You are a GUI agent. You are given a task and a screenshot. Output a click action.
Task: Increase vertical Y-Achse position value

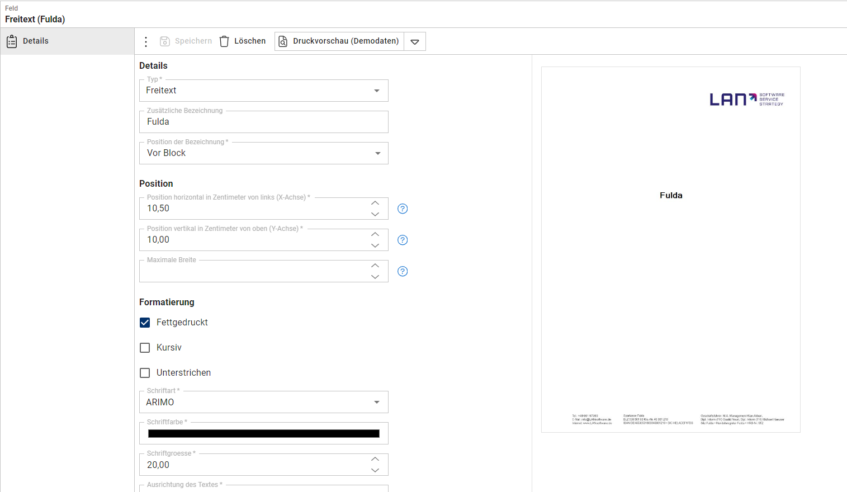[x=375, y=234]
